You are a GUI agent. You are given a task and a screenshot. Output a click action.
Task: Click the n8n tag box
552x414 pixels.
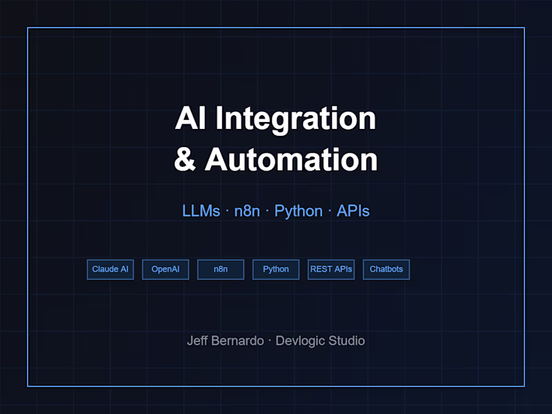221,269
